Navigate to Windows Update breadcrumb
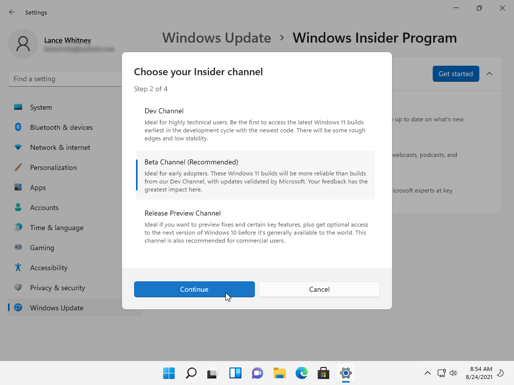Screen dimensions: 514x385 pyautogui.click(x=217, y=38)
